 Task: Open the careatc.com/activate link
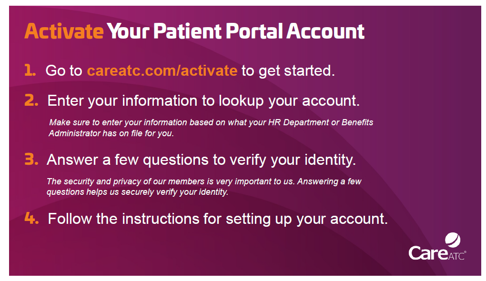[x=162, y=70]
